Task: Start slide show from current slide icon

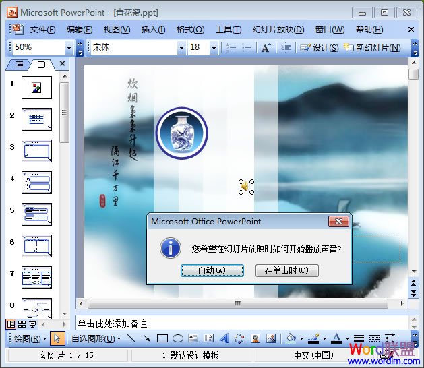Action: [x=32, y=324]
